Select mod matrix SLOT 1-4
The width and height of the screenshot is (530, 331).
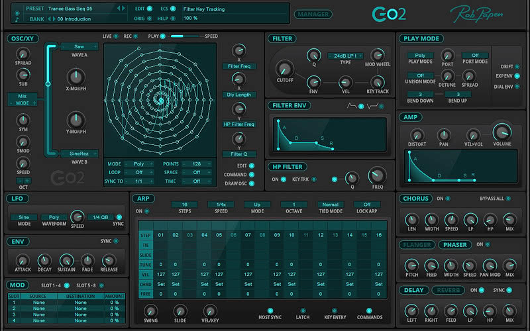point(67,286)
